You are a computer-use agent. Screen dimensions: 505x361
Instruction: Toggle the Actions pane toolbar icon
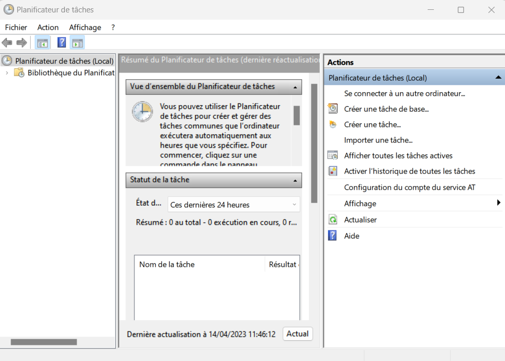coord(77,42)
